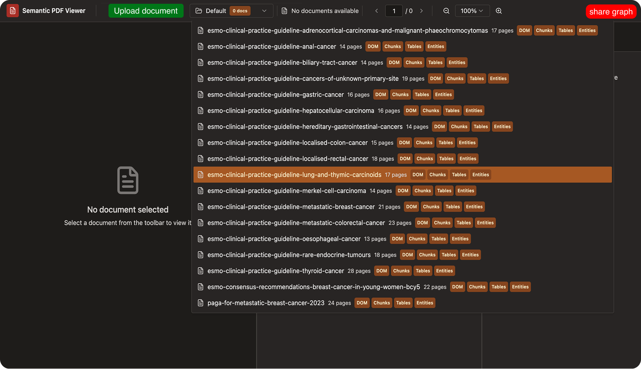Click Tables tag on rare-endocrine-tumours row
Image resolution: width=641 pixels, height=369 pixels.
pos(449,255)
